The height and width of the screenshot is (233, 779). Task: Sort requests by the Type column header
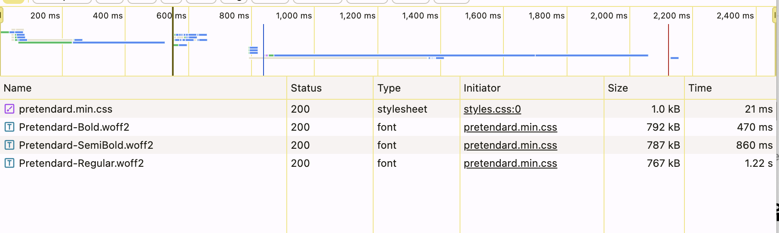tap(416, 88)
